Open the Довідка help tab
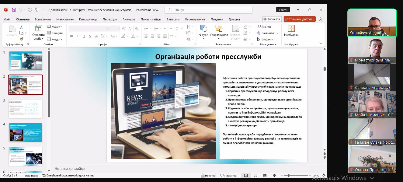Screen dimensions: 403x182 coord(234,19)
